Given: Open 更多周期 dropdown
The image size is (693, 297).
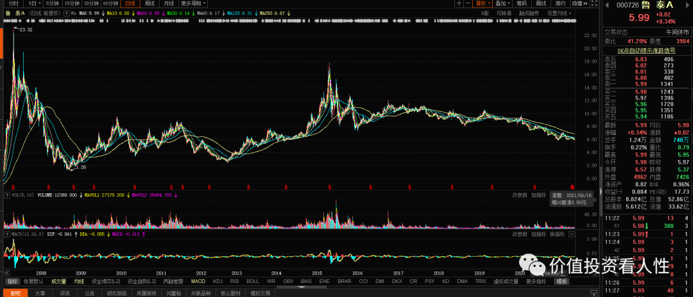Looking at the screenshot, I should click(193, 4).
